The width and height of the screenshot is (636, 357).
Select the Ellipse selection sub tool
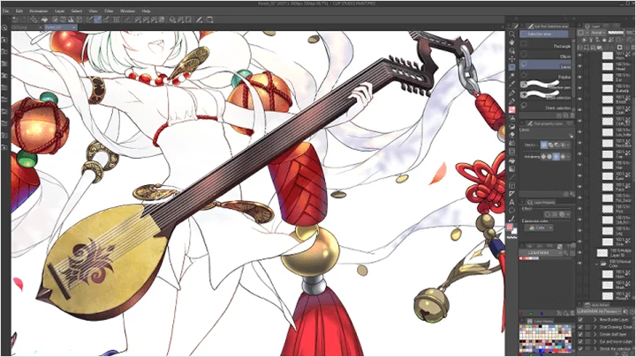click(547, 56)
